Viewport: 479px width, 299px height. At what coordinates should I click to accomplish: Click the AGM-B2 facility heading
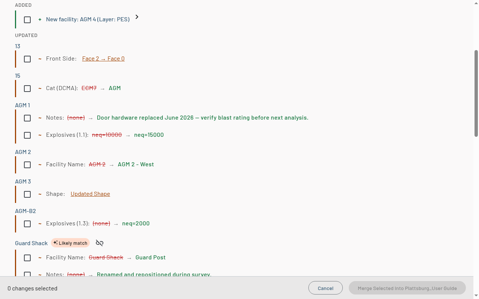point(25,211)
